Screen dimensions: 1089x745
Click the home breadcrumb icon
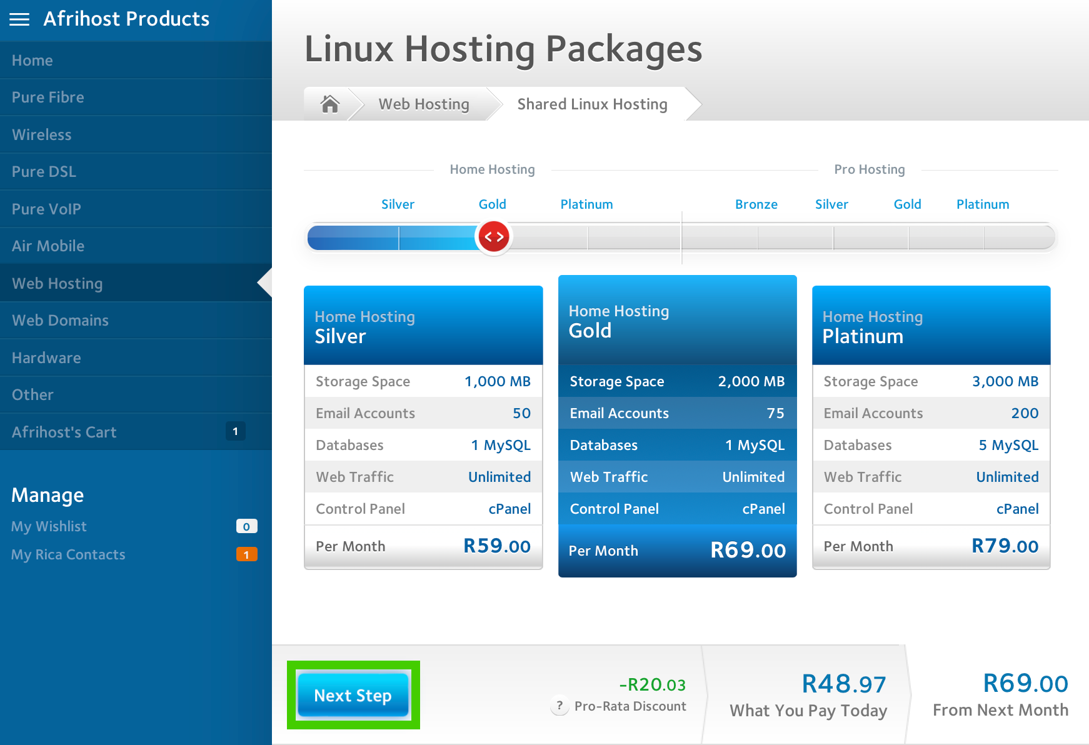click(x=330, y=104)
